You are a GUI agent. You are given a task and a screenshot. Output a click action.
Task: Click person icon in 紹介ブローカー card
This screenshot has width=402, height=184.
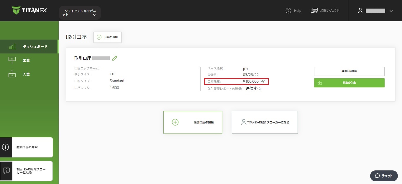click(x=244, y=122)
